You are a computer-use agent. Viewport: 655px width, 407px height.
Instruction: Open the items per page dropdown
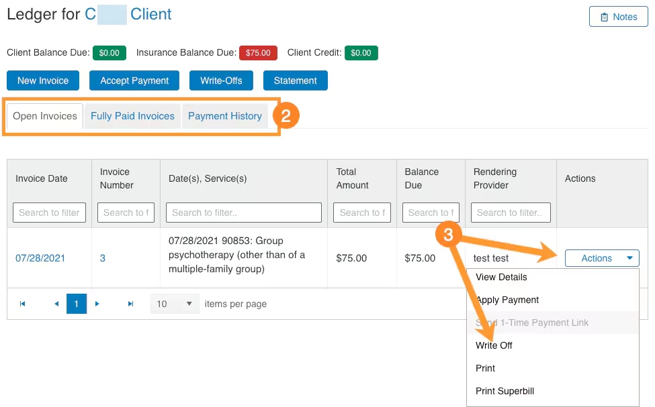click(x=175, y=304)
